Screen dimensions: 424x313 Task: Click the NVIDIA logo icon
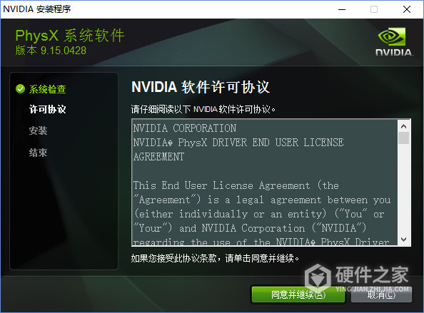pos(394,42)
